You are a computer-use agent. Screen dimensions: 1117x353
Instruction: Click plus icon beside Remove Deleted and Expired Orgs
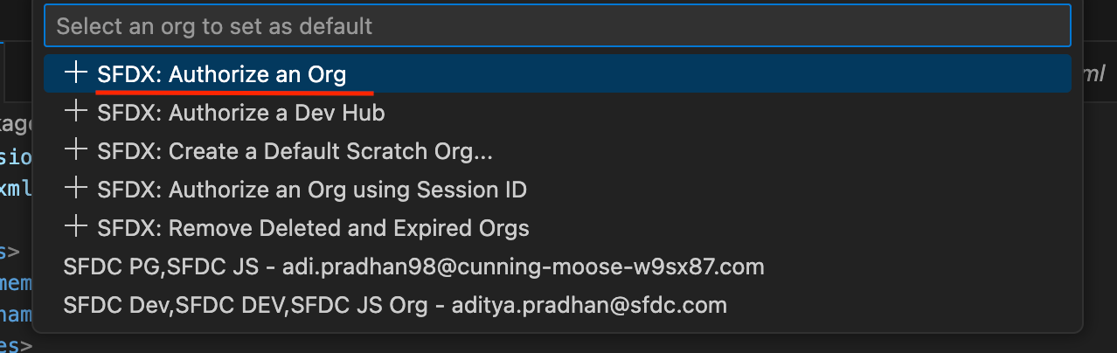pos(77,227)
